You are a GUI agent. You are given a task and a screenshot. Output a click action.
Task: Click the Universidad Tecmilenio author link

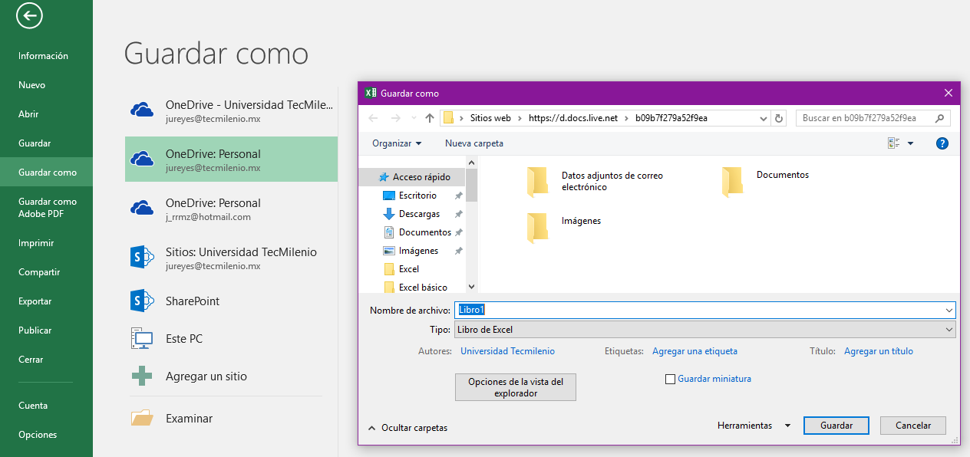[x=507, y=351]
